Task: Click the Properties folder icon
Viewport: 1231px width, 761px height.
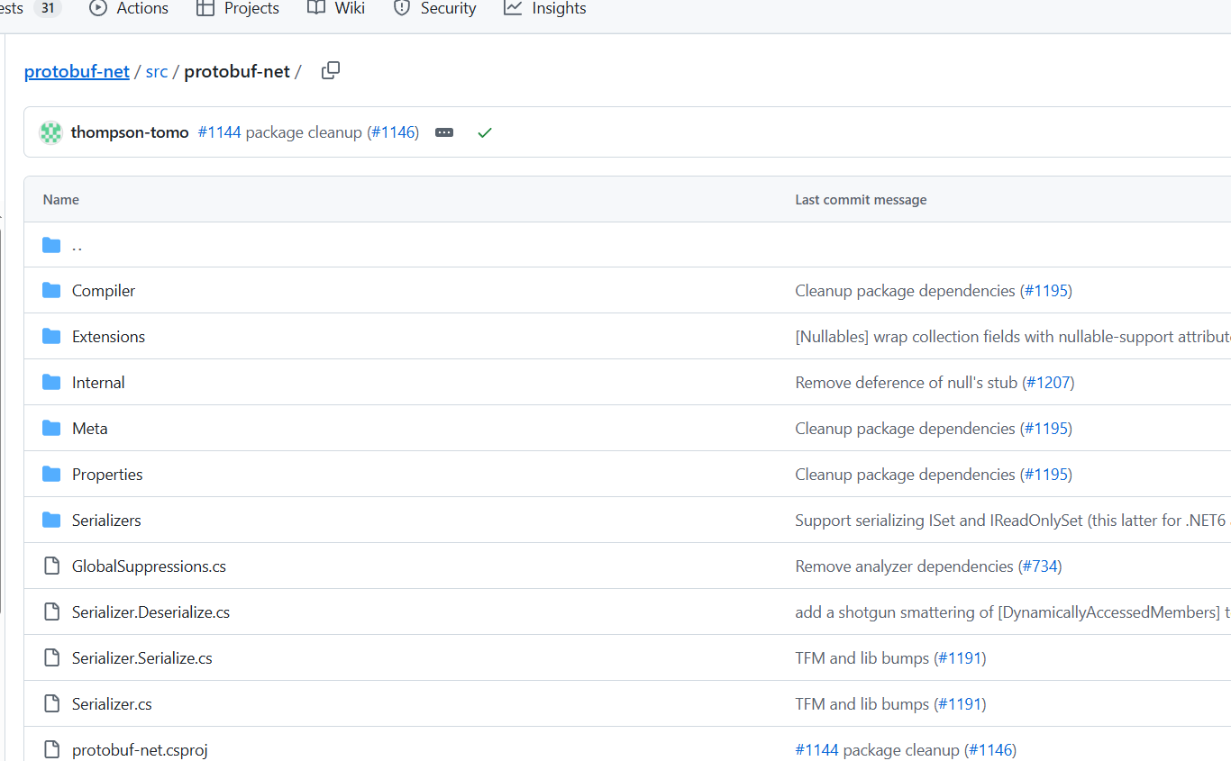Action: pyautogui.click(x=51, y=475)
